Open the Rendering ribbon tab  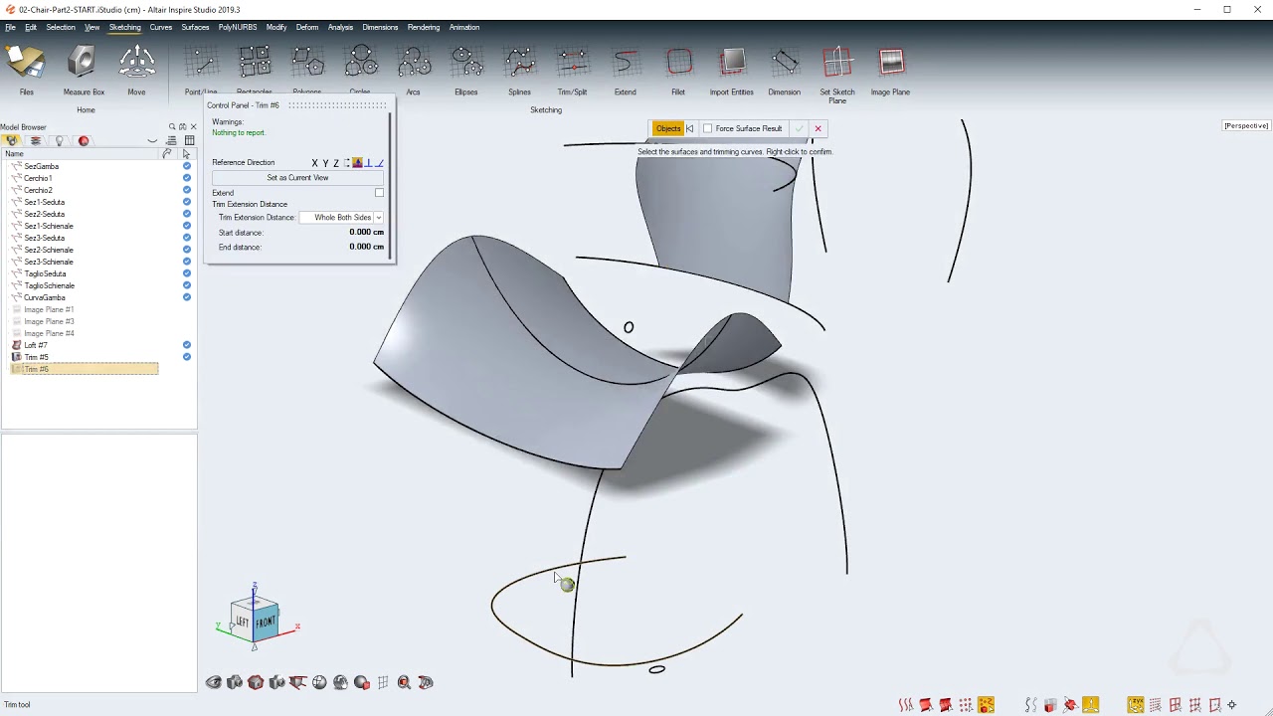pos(424,27)
